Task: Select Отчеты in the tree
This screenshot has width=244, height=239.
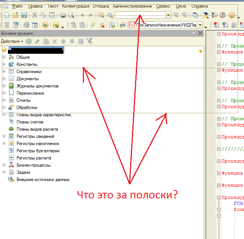Action: (x=23, y=100)
